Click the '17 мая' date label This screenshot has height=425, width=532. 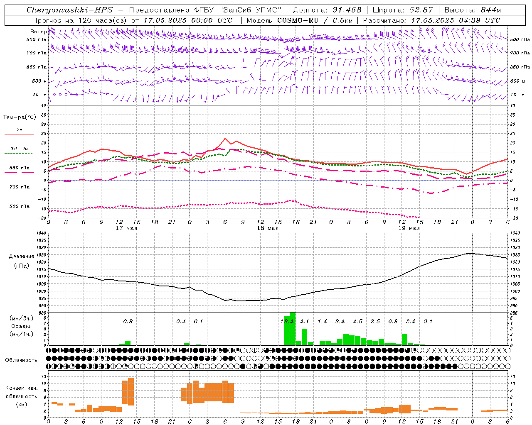(126, 228)
